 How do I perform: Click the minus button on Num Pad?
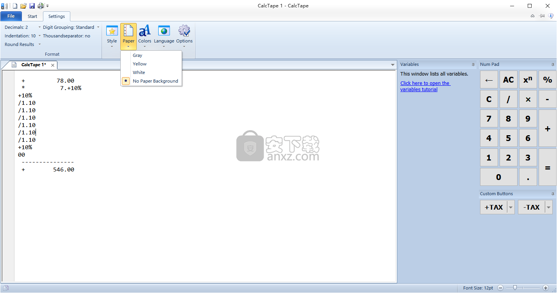point(547,99)
